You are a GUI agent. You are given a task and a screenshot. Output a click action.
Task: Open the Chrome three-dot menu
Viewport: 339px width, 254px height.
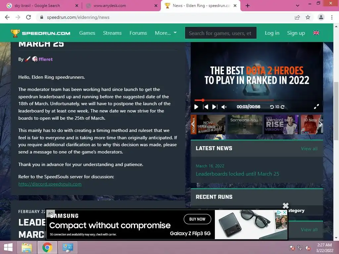click(332, 17)
